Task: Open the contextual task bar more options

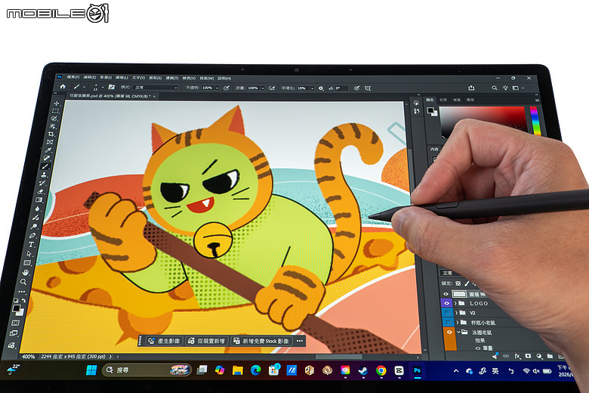Action: click(x=299, y=341)
